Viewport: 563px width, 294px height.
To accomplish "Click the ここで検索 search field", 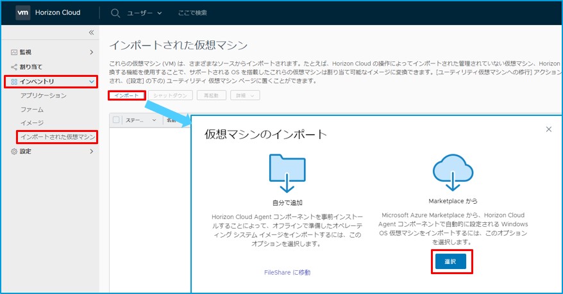I will coord(192,13).
